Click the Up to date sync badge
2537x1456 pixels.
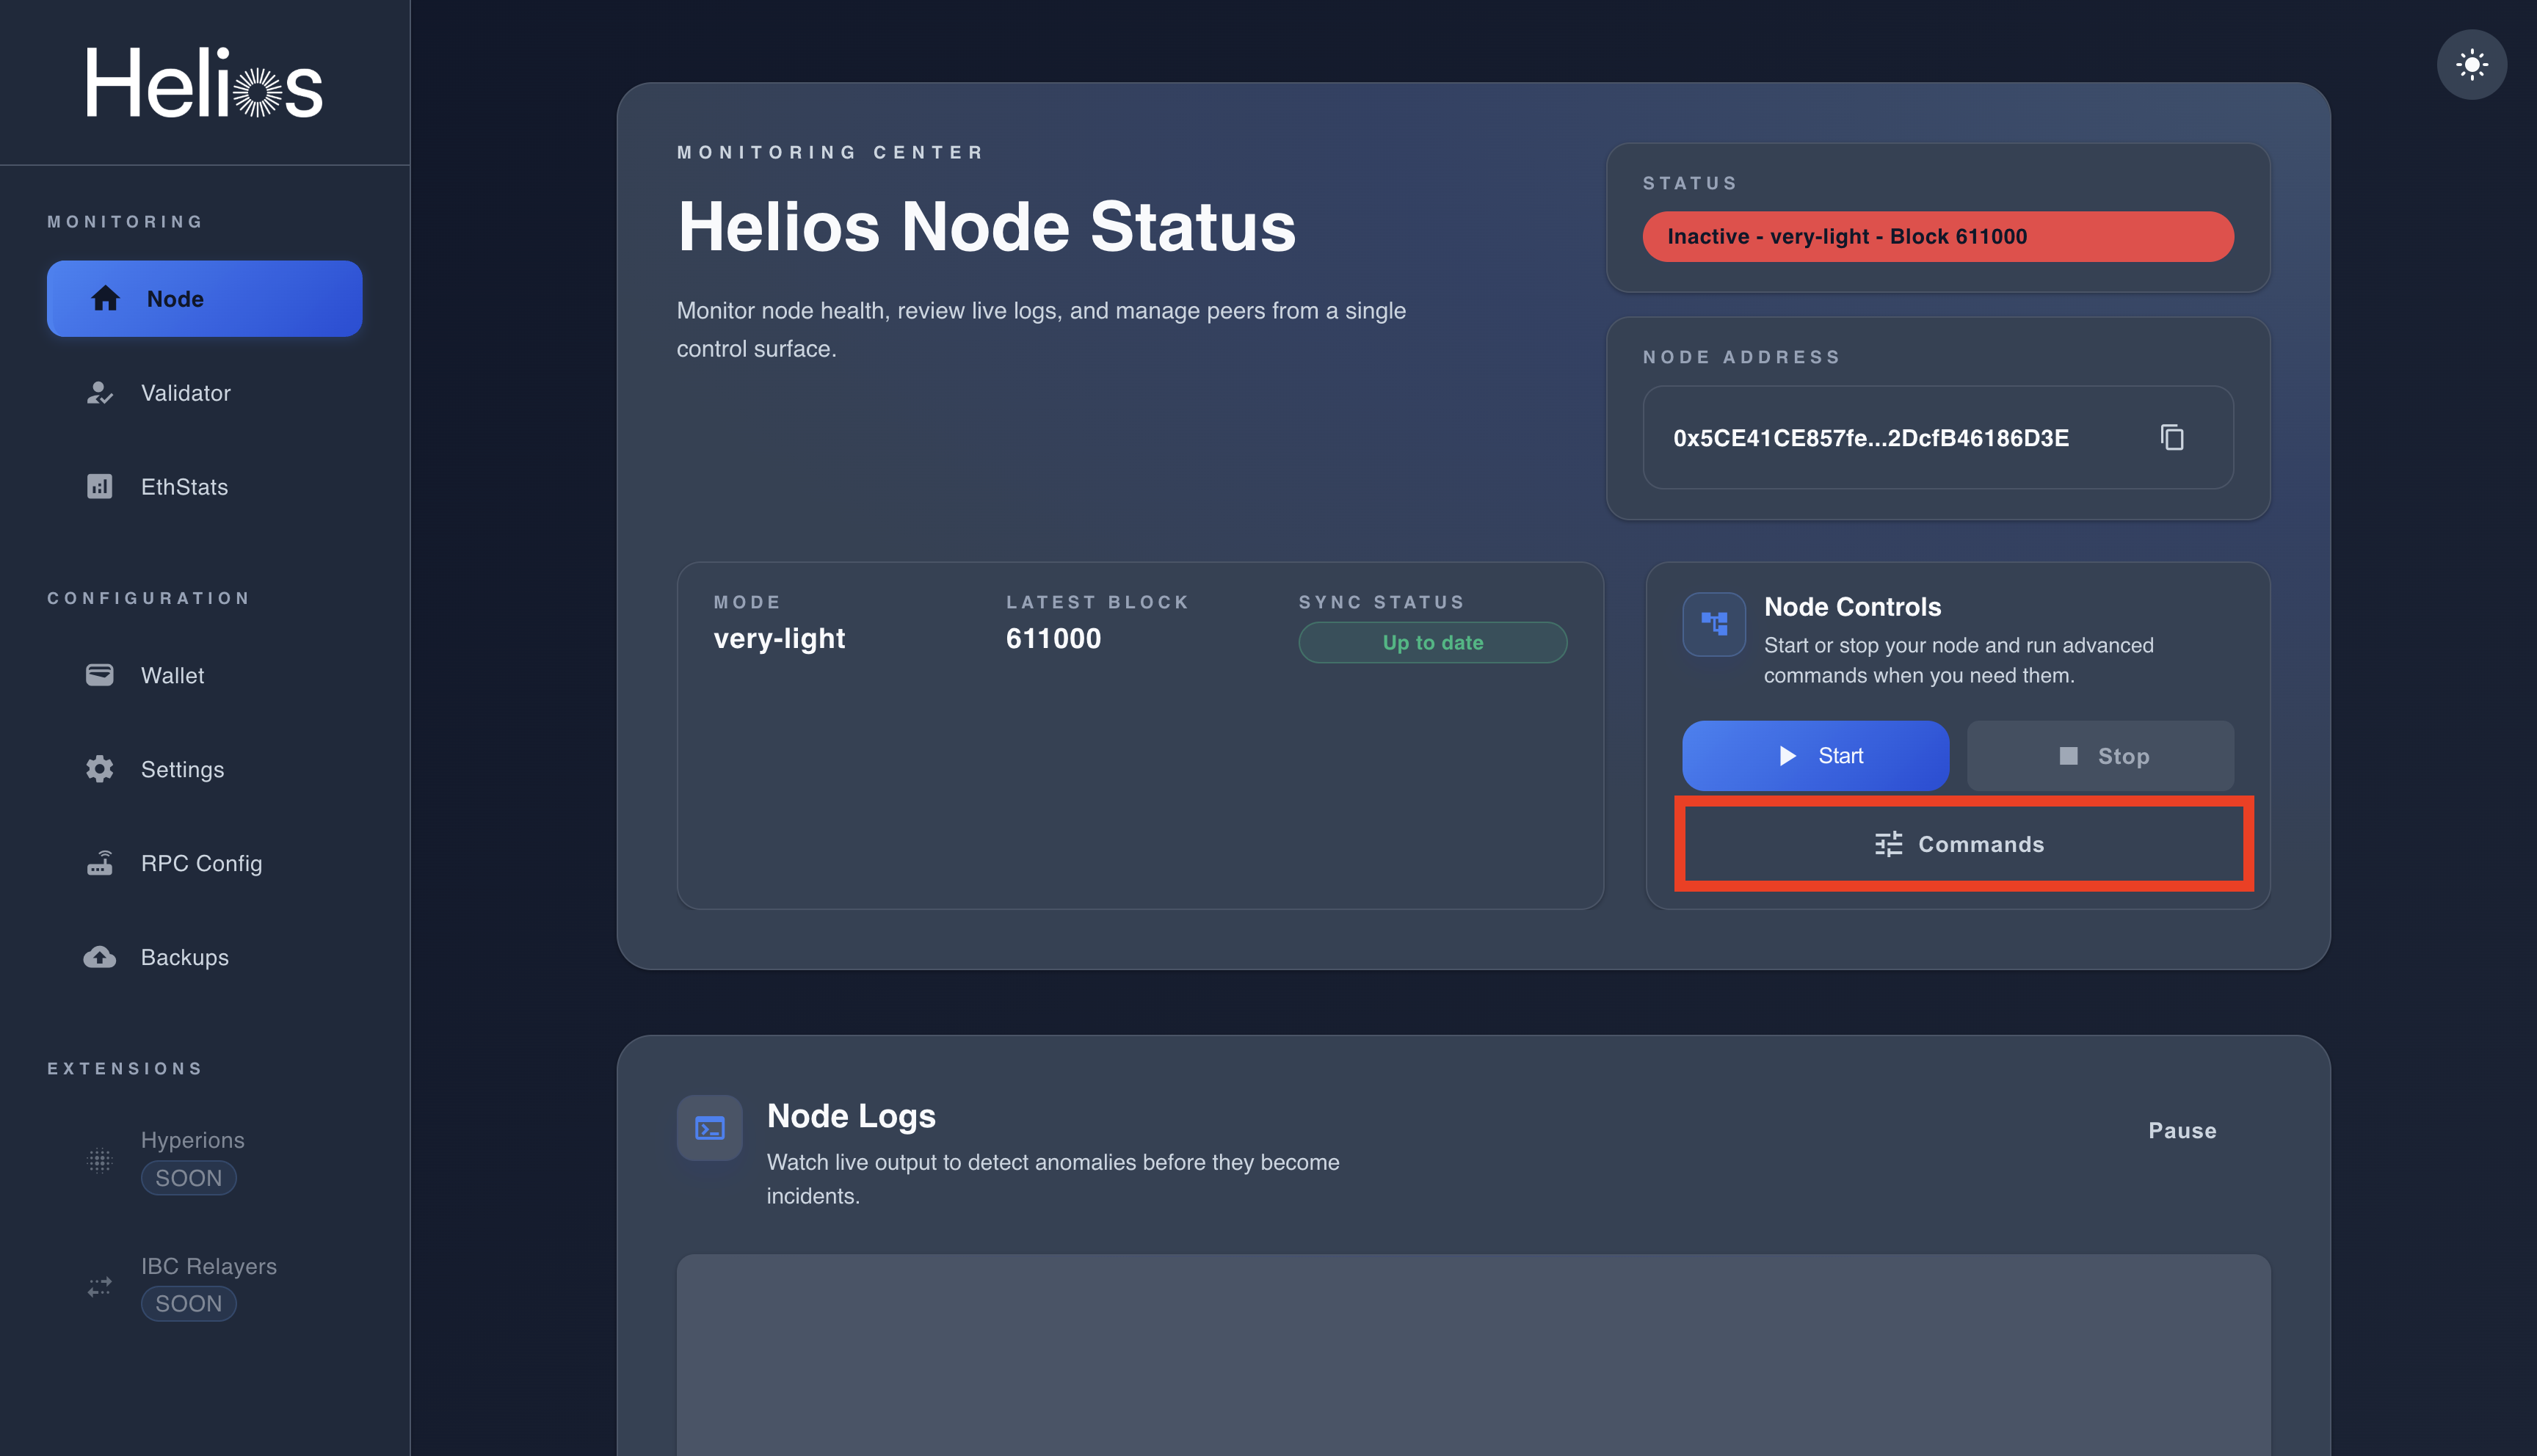[x=1431, y=642]
